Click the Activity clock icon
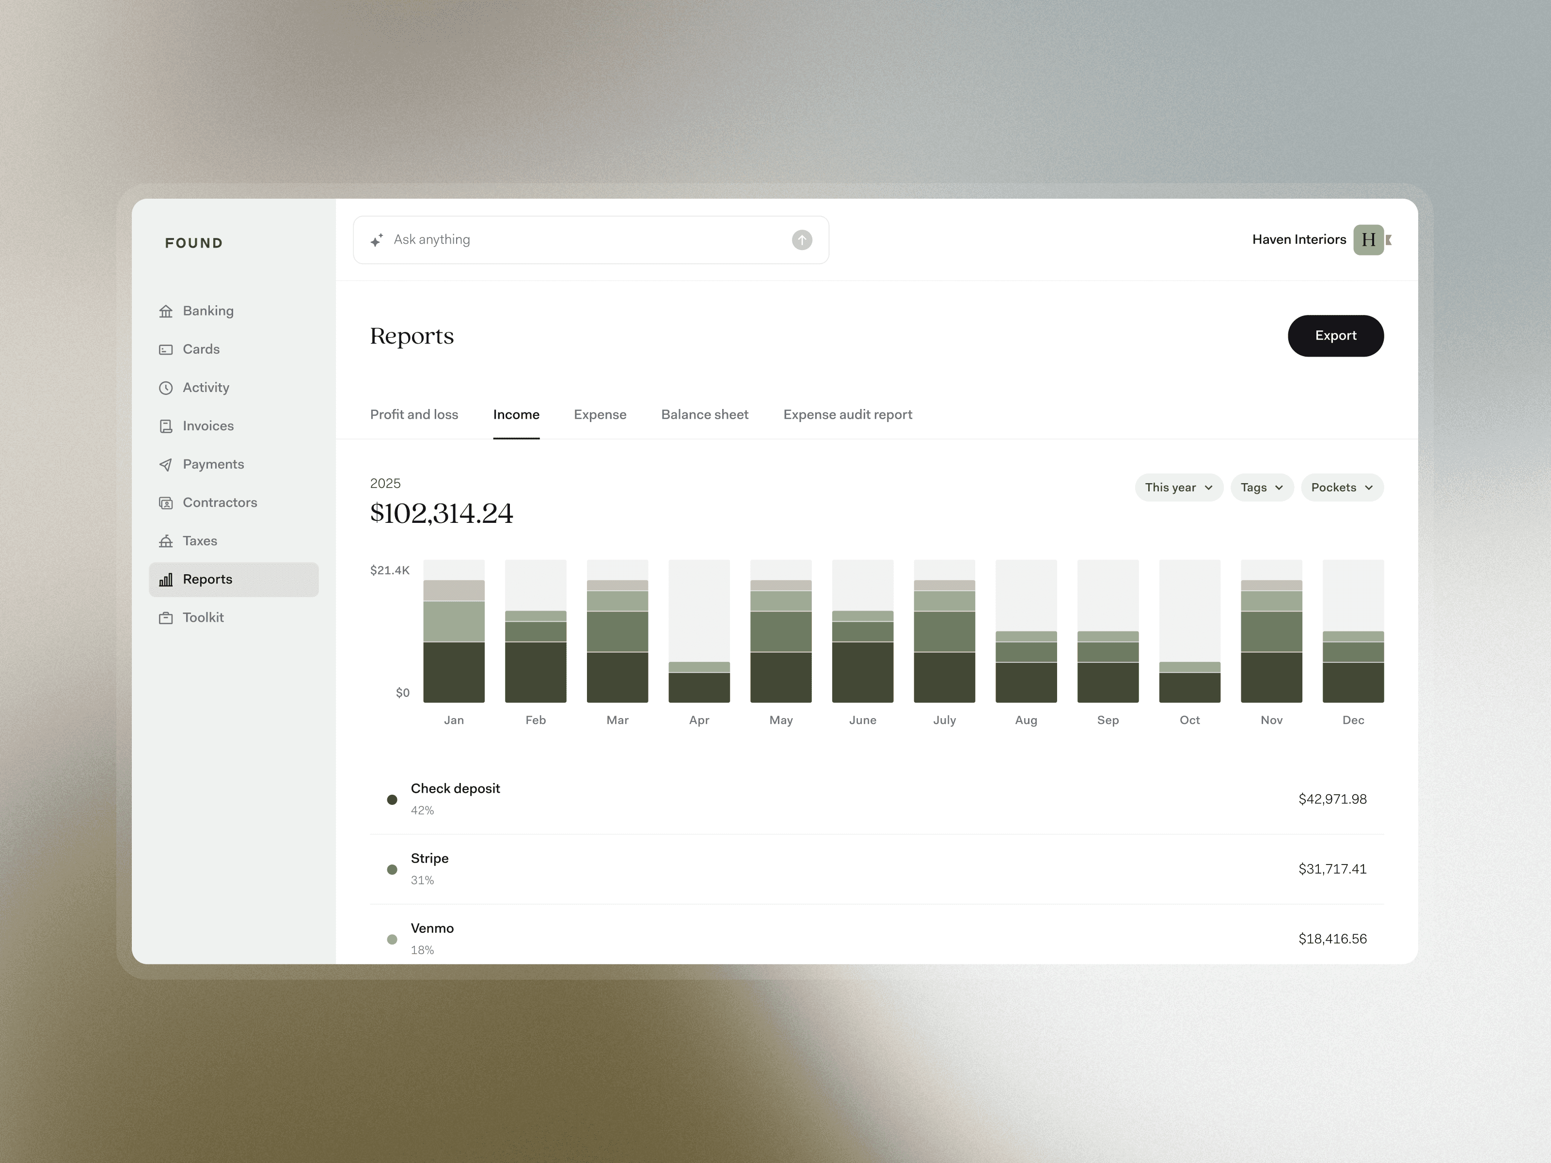Viewport: 1551px width, 1163px height. [x=165, y=388]
